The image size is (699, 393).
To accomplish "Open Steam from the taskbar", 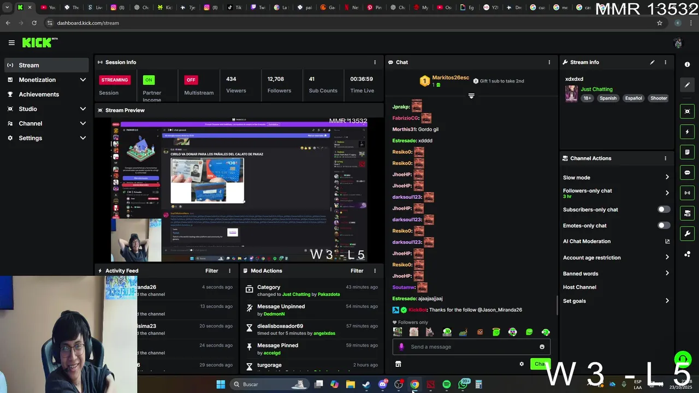I will click(366, 384).
